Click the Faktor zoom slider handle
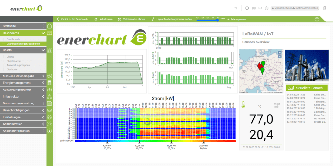The image size is (333, 166). coord(218,20)
